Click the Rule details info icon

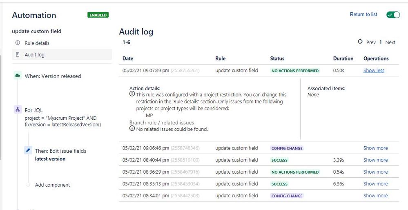point(18,42)
